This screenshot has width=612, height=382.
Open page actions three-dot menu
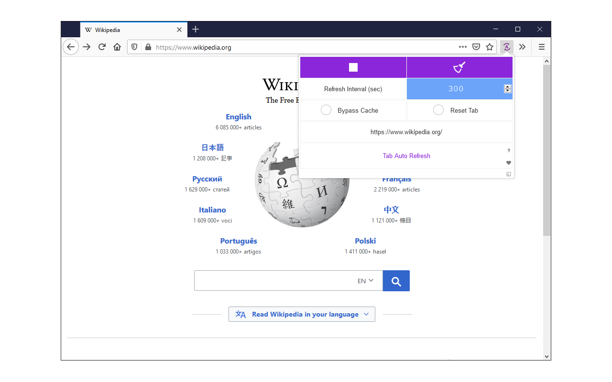pyautogui.click(x=462, y=47)
